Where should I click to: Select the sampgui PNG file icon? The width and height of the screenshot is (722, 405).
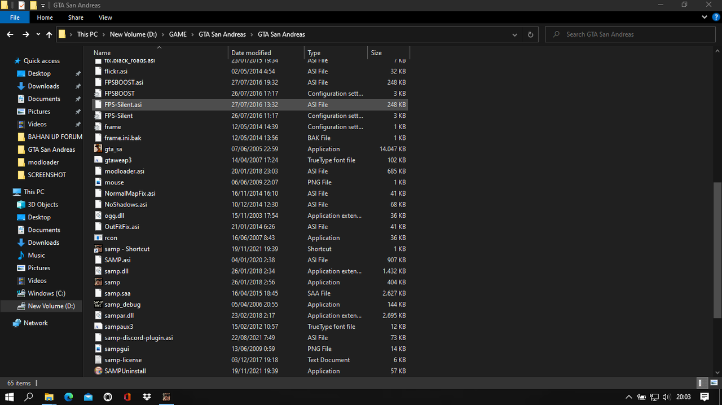[98, 349]
